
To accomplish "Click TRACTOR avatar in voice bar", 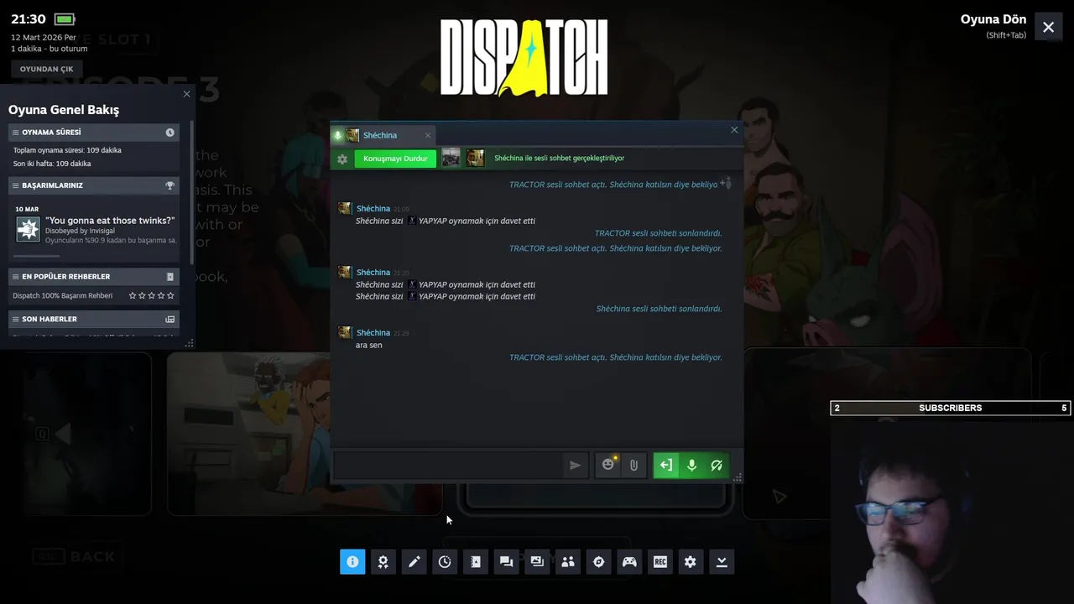I will [x=451, y=158].
